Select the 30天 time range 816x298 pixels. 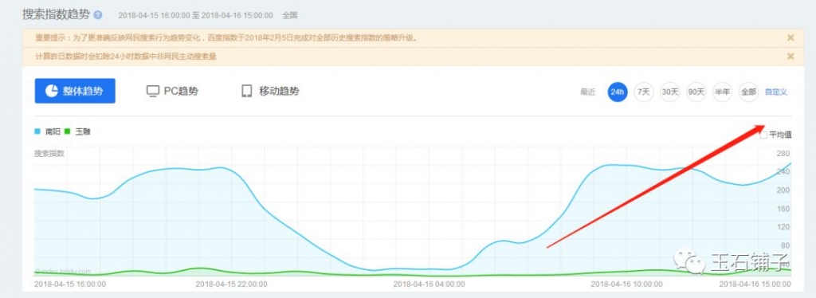pyautogui.click(x=669, y=92)
